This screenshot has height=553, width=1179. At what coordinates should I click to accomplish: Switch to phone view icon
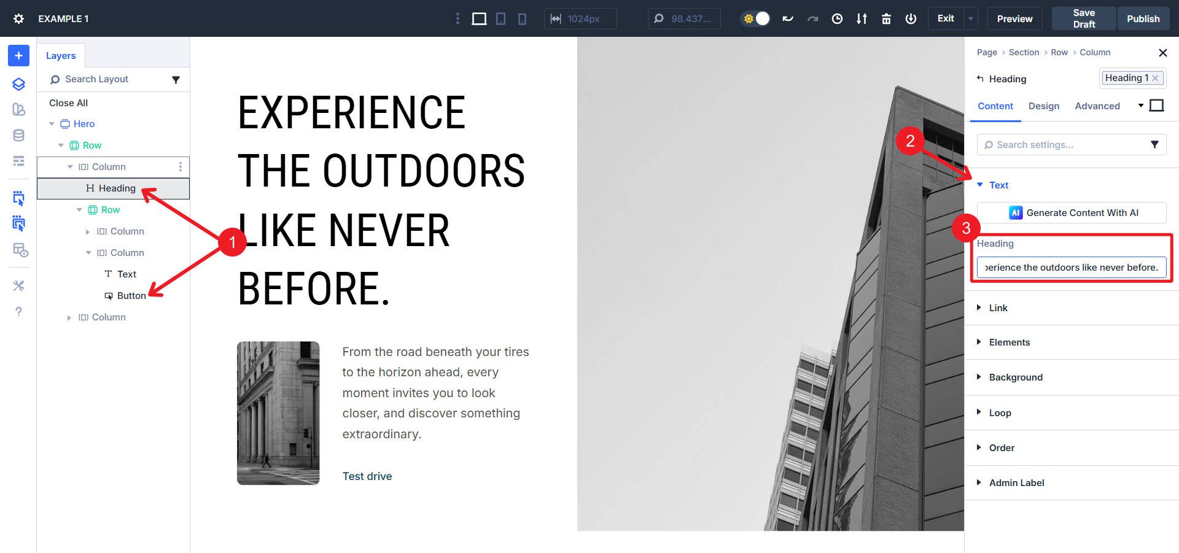coord(522,19)
